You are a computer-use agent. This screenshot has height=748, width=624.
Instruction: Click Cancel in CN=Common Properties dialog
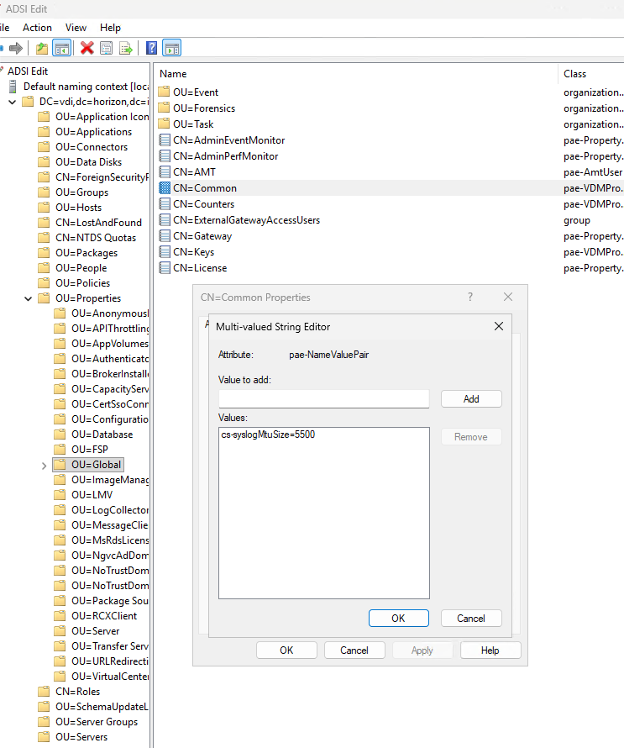[x=354, y=651]
